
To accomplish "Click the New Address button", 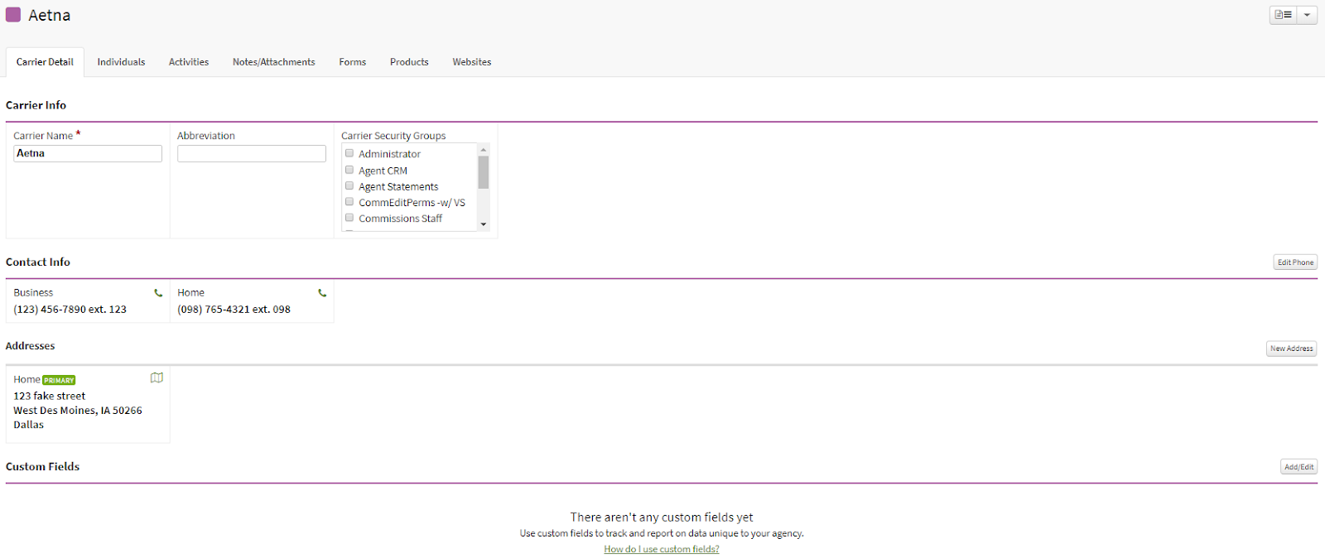I will tap(1292, 349).
